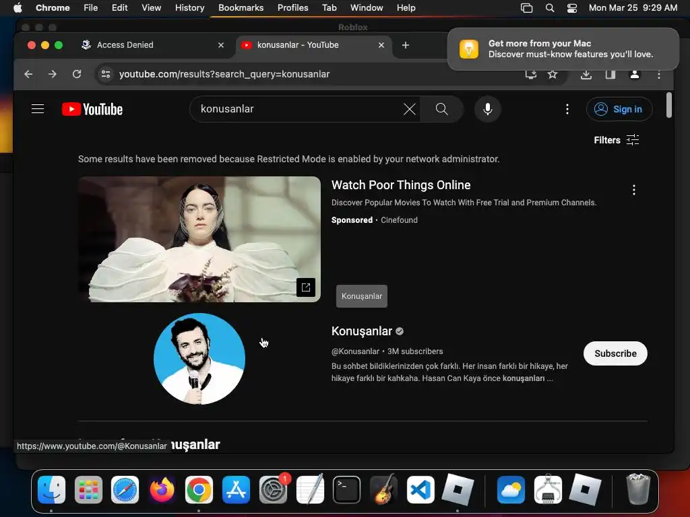Launch Firefox from the Dock
This screenshot has height=517, width=690.
coord(162,489)
